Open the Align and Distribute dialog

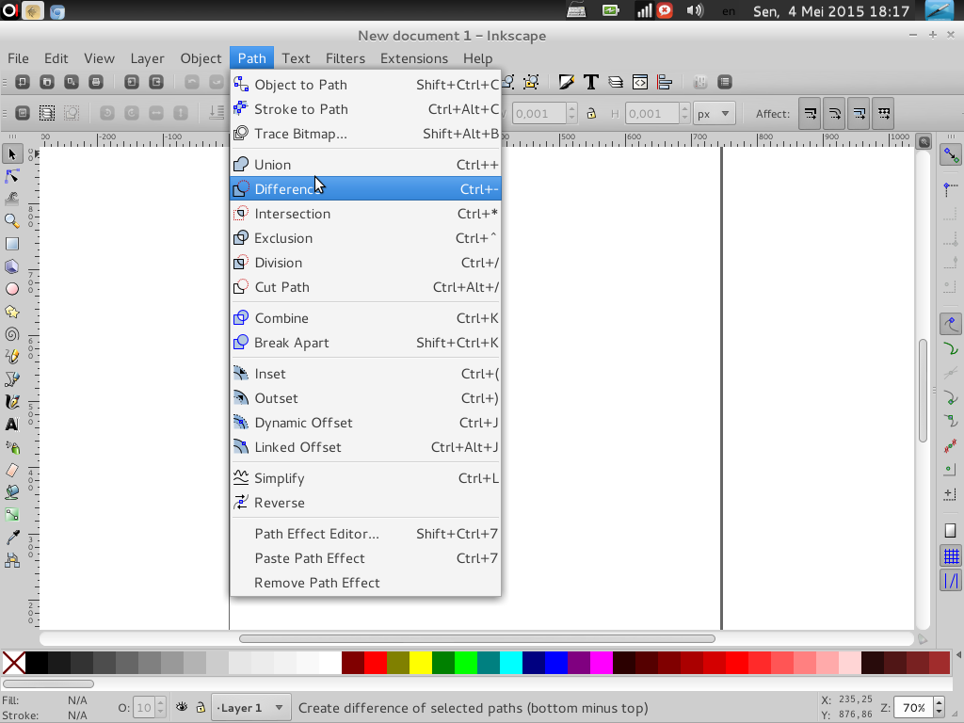664,83
